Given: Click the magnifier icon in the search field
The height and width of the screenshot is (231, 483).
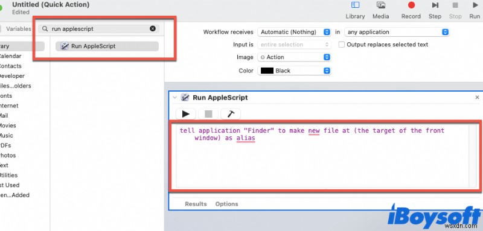Looking at the screenshot, I should click(x=45, y=28).
